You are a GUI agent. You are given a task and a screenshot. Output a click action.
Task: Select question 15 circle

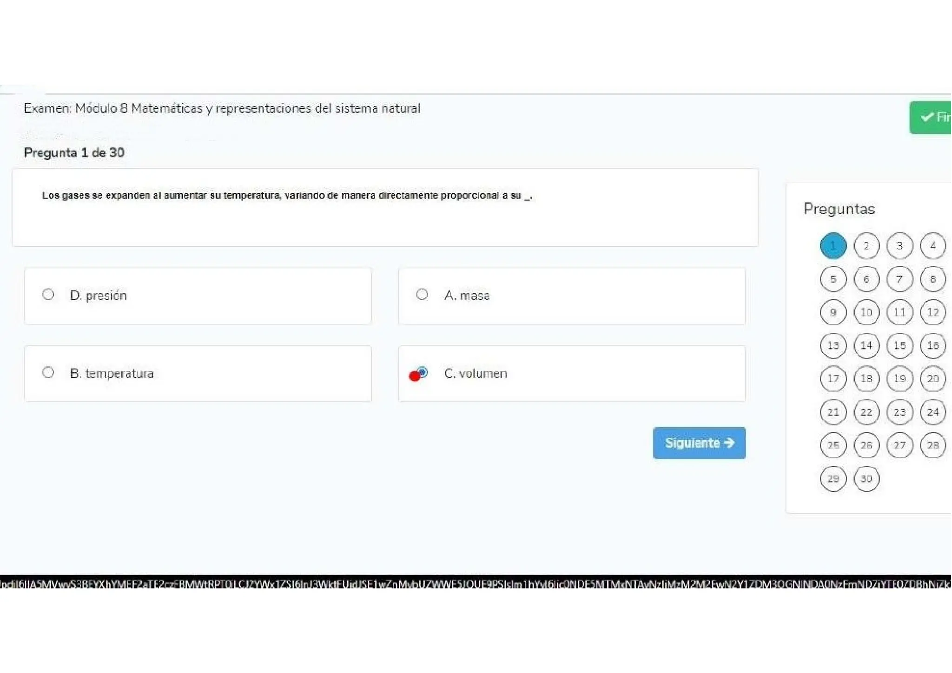[x=899, y=345]
